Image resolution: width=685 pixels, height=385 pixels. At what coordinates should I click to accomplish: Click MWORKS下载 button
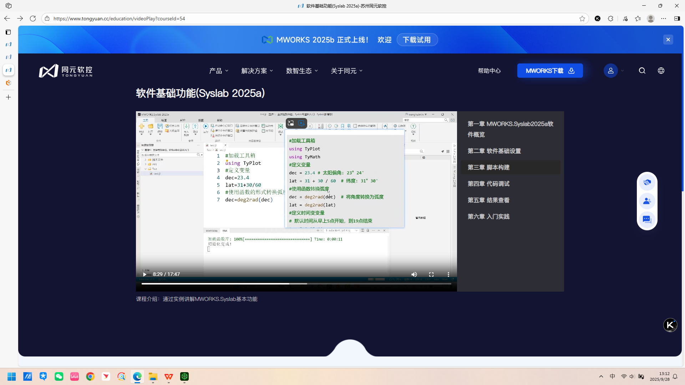[550, 71]
